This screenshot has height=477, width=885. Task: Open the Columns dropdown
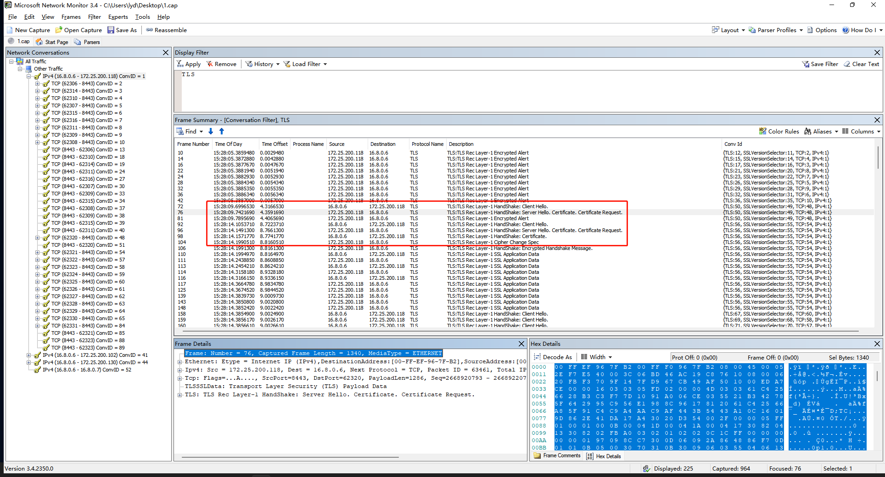[860, 131]
